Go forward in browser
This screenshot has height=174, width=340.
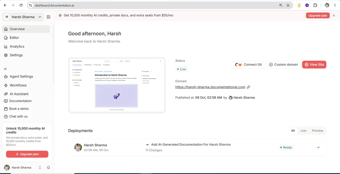click(x=13, y=5)
